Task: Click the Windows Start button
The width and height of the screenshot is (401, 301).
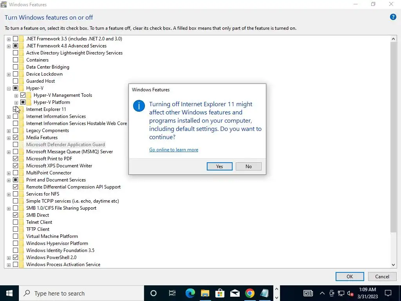Action: coord(9,293)
